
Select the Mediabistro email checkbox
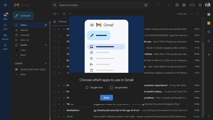(x=54, y=110)
